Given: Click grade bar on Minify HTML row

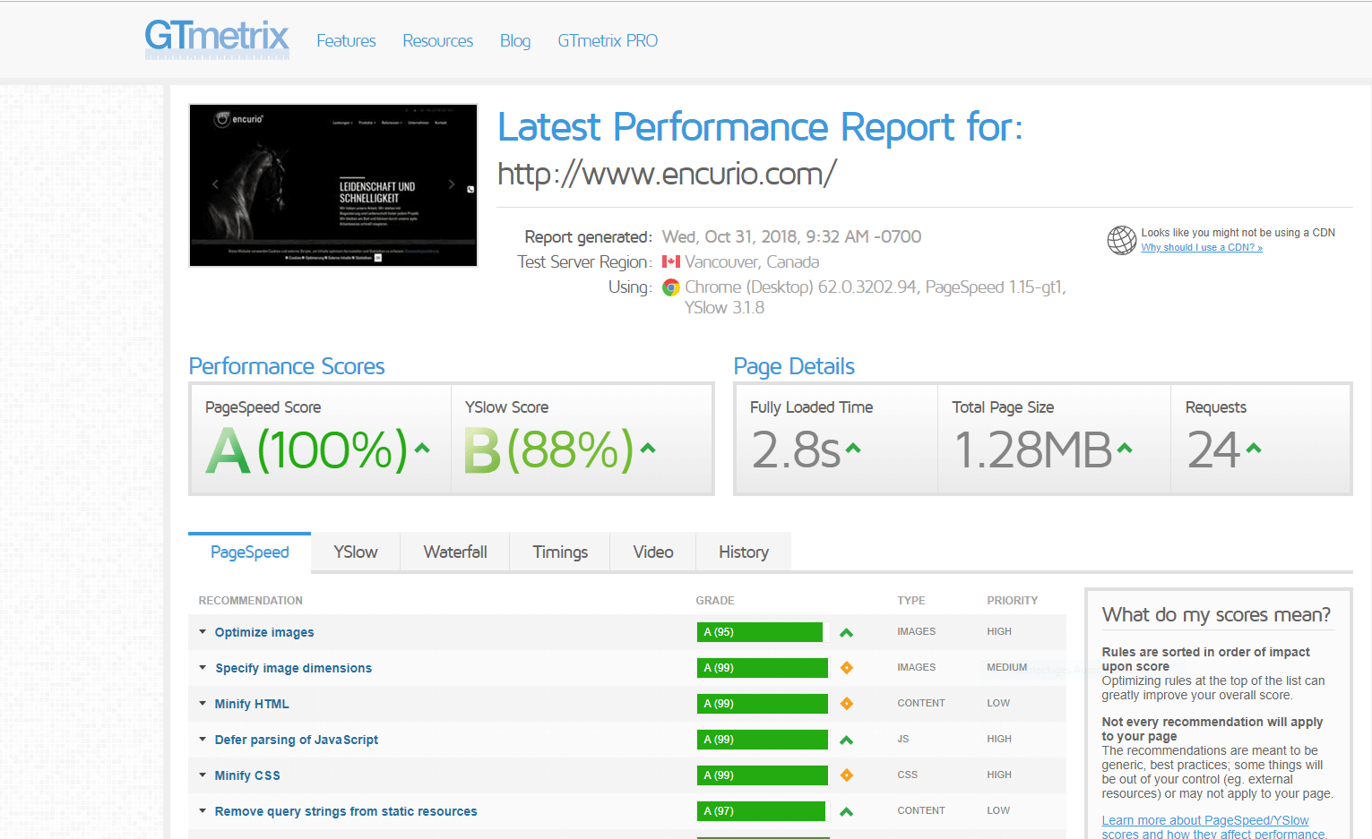Looking at the screenshot, I should pyautogui.click(x=763, y=704).
